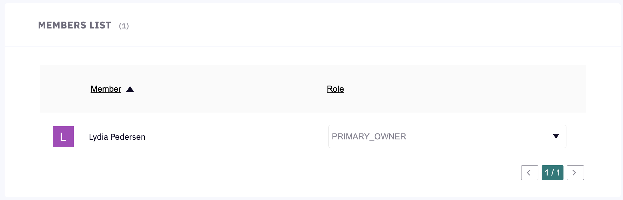The image size is (623, 200).
Task: Go to the previous members page
Action: coord(529,173)
